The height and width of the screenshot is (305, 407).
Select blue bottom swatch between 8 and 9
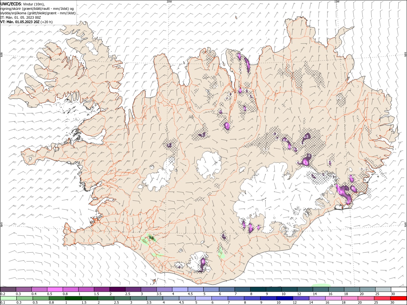click(252, 298)
